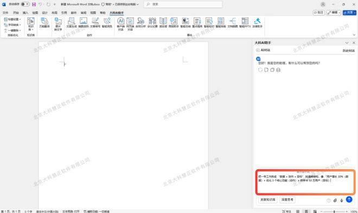
Task: Open the AI assistant pane options chevron
Action: click(347, 43)
